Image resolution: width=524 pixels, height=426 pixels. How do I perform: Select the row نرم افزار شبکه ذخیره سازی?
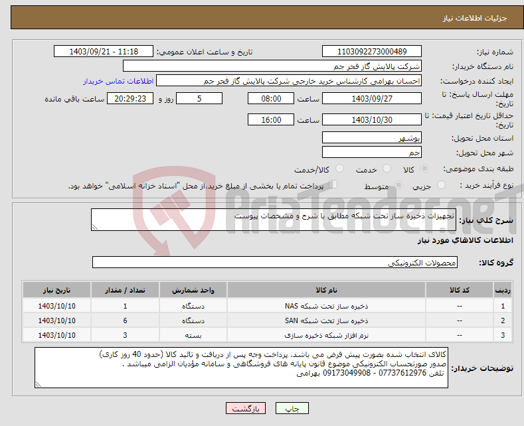click(267, 335)
